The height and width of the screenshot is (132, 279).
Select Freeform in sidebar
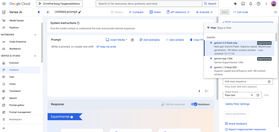coord(20,70)
